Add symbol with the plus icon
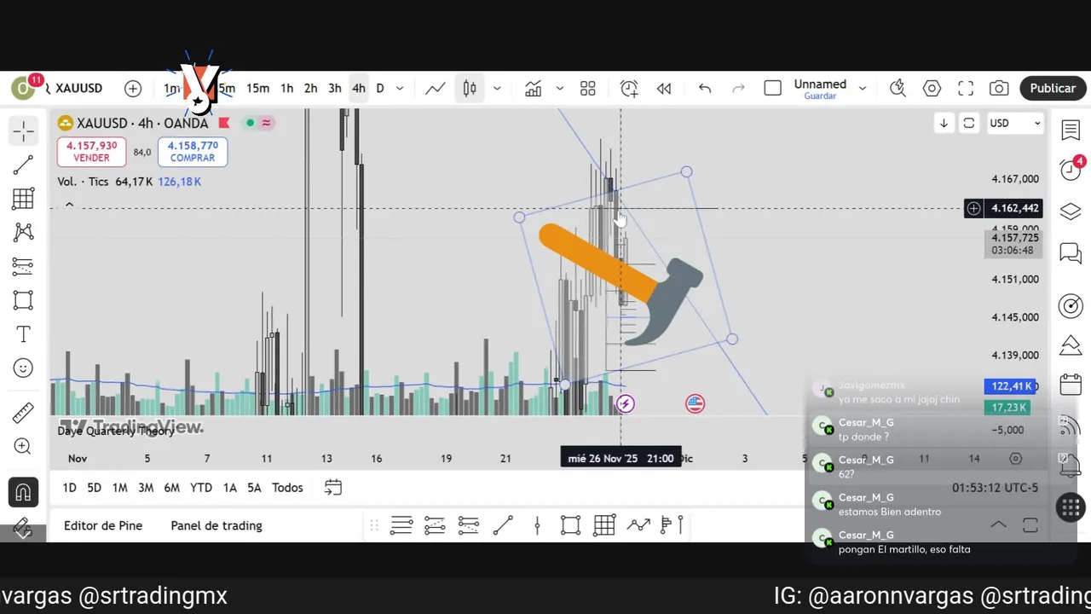1091x614 pixels. (x=133, y=88)
